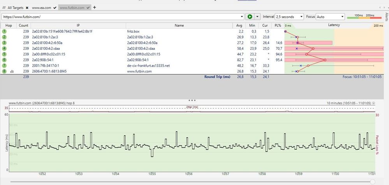
Task: Select the hop 5 green circle icon
Action: click(4, 54)
